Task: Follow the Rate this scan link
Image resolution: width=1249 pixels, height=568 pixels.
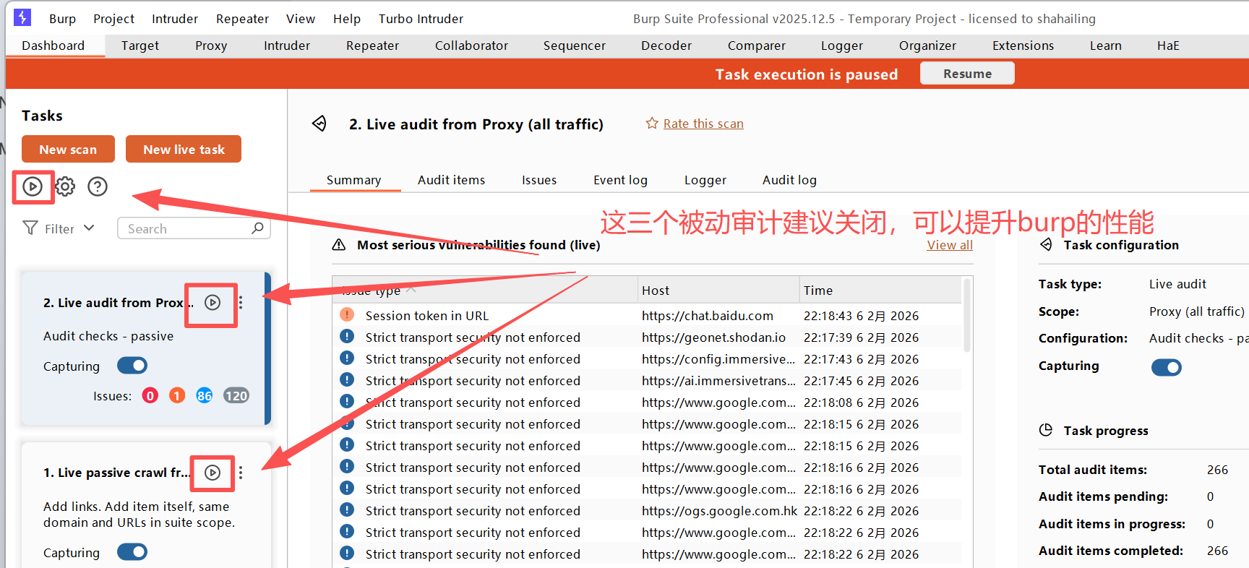Action: click(703, 124)
